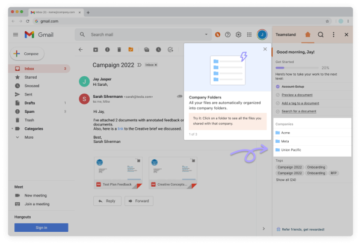Expand the More section in sidebar

[17, 137]
